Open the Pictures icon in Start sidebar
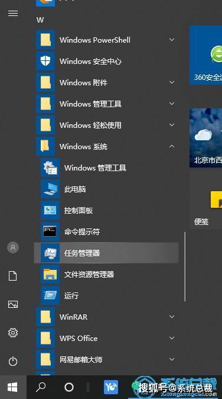Image resolution: width=222 pixels, height=399 pixels. [x=13, y=304]
